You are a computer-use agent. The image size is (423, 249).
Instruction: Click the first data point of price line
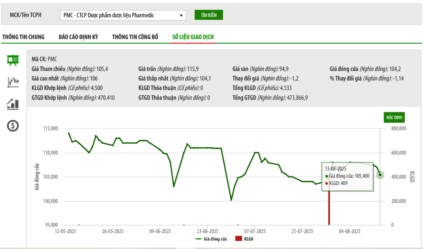tap(69, 133)
